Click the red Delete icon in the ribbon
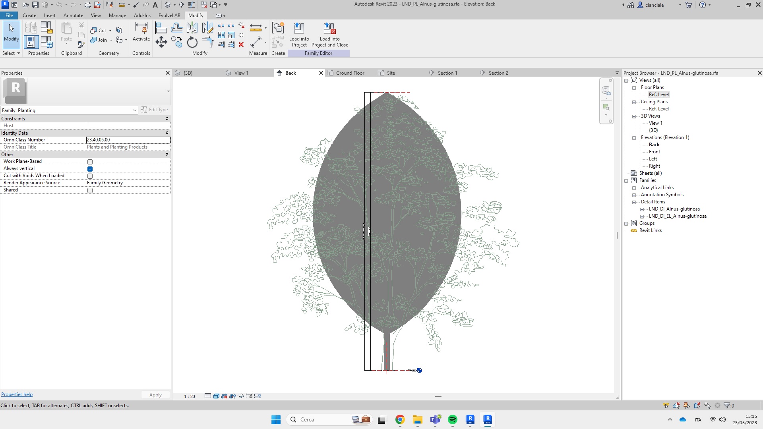This screenshot has width=763, height=429. click(x=241, y=44)
